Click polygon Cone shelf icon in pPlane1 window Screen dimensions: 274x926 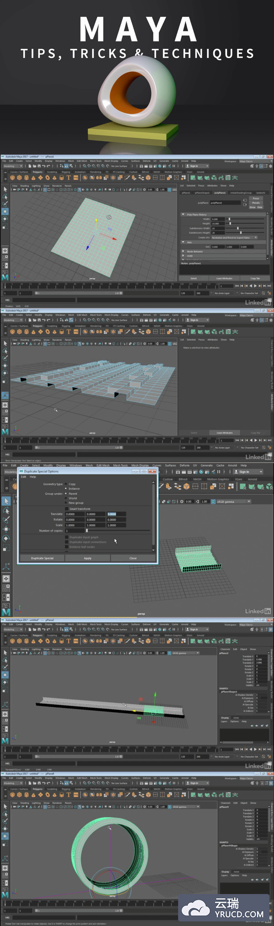pos(33,178)
